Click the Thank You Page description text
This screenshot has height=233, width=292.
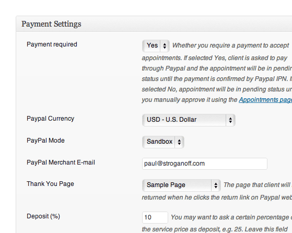(x=217, y=191)
